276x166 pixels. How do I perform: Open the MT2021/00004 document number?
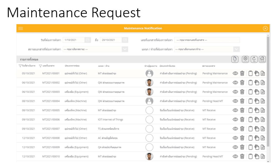[x=51, y=101]
